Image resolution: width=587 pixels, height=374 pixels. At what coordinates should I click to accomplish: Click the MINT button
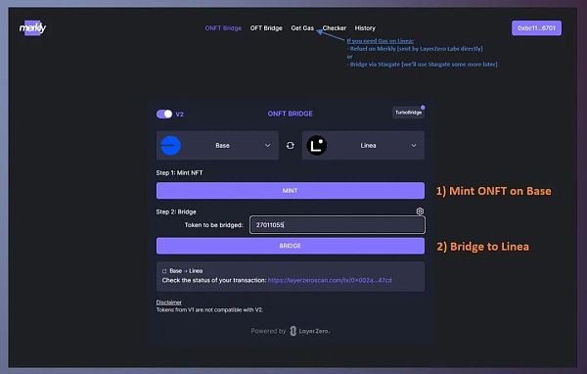[x=291, y=191]
